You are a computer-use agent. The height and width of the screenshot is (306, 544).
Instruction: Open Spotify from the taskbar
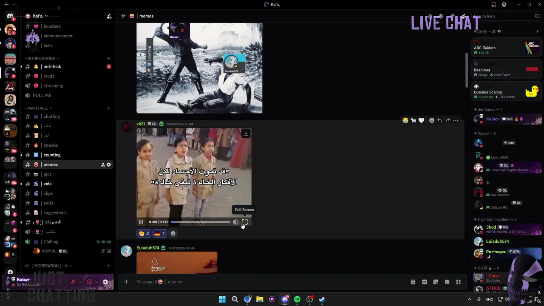pyautogui.click(x=297, y=299)
